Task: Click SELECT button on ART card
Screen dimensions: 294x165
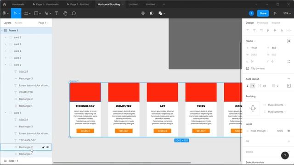Action: [x=162, y=131]
